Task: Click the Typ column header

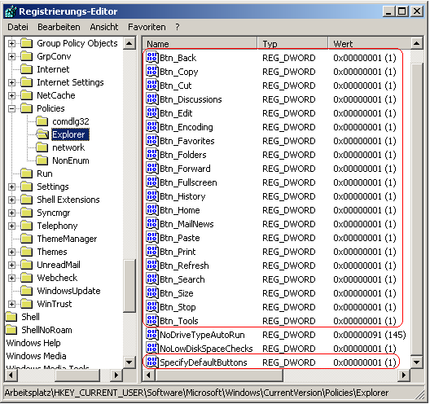Action: pos(292,43)
